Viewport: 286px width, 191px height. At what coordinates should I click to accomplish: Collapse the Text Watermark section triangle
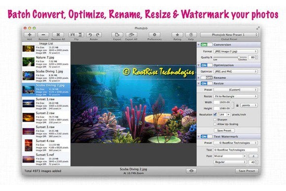click(x=199, y=136)
